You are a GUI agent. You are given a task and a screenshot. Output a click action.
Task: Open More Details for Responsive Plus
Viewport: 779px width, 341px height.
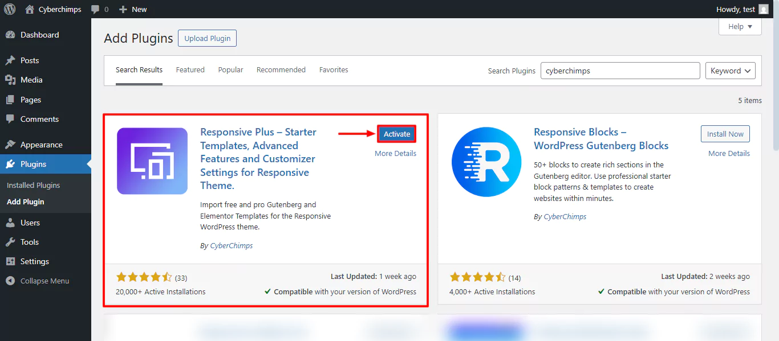pyautogui.click(x=396, y=153)
